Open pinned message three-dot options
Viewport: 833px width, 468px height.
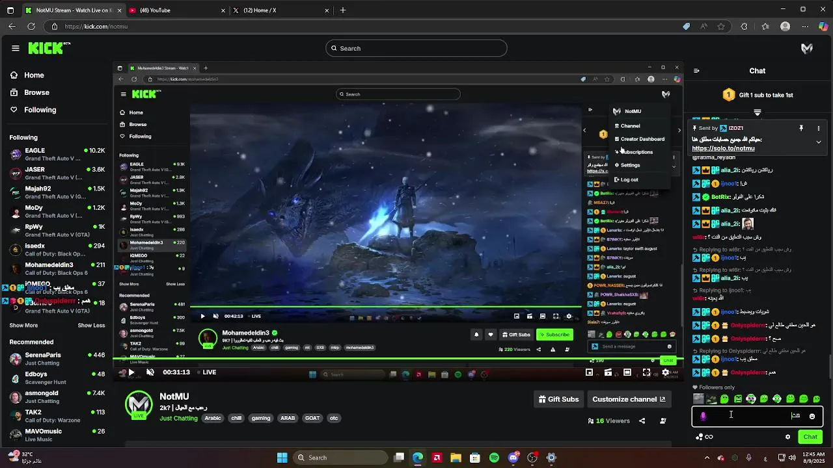tap(819, 128)
